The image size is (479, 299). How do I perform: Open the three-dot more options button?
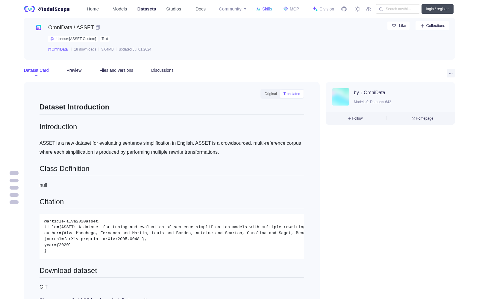pyautogui.click(x=451, y=73)
